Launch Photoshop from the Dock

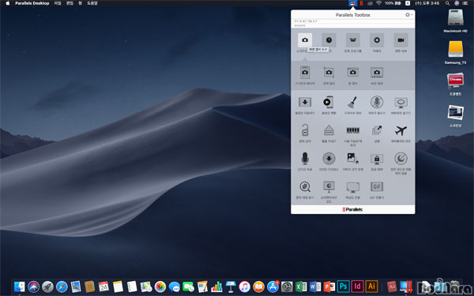point(344,287)
